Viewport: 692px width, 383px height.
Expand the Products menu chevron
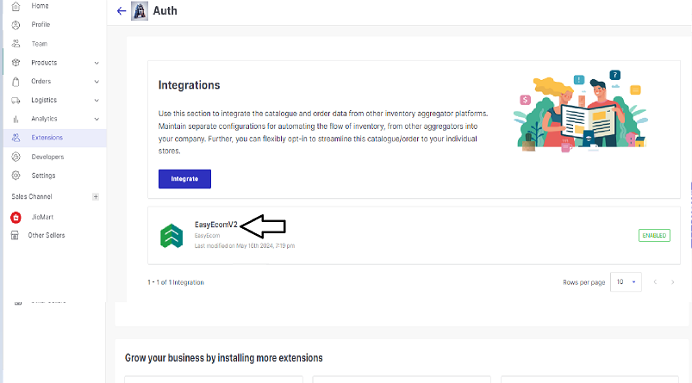[x=97, y=63]
